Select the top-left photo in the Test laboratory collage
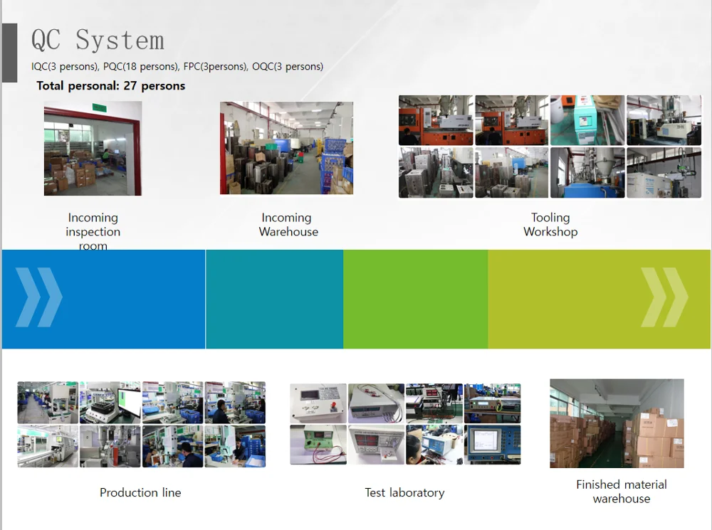This screenshot has height=530, width=712. [x=318, y=403]
